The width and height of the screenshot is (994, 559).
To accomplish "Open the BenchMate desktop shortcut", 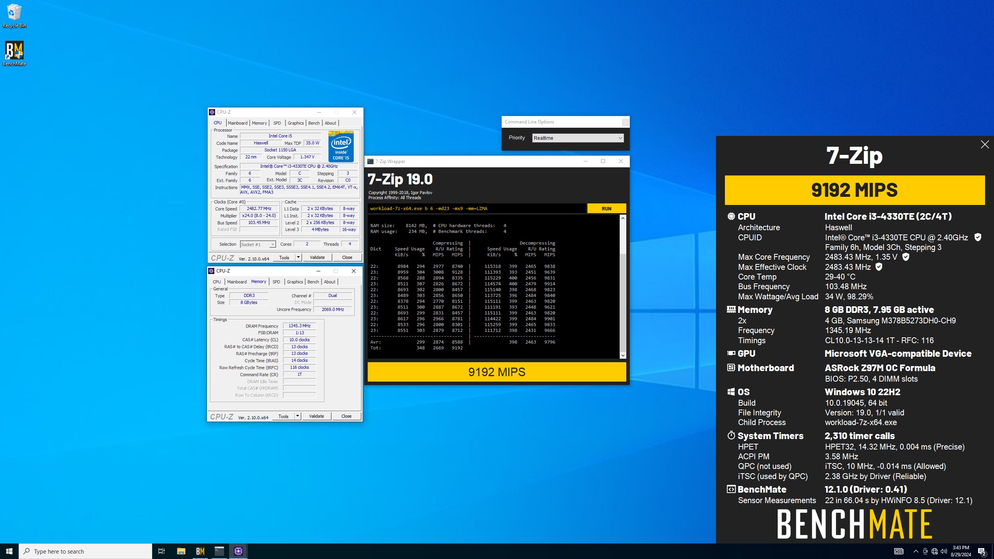I will click(14, 54).
